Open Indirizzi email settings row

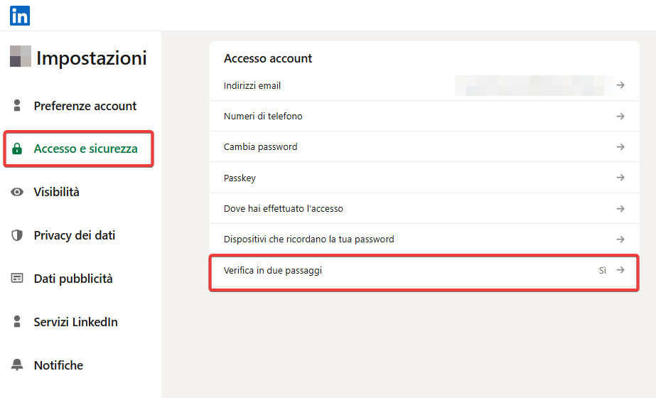point(252,86)
